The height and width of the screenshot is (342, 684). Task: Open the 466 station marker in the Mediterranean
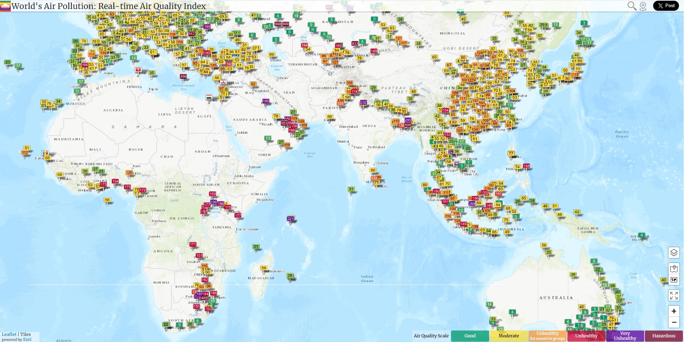pyautogui.click(x=183, y=76)
